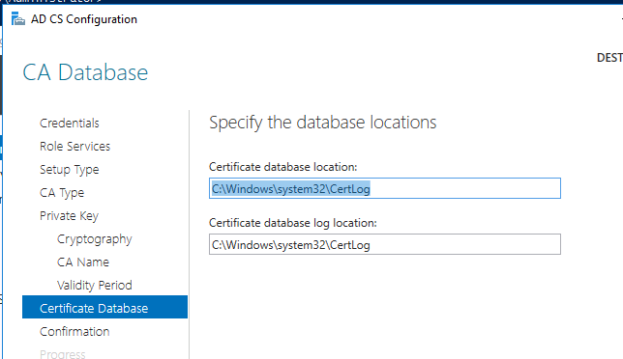Click the AD CS Configuration title text
Viewport: 623px width, 359px height.
click(x=84, y=19)
